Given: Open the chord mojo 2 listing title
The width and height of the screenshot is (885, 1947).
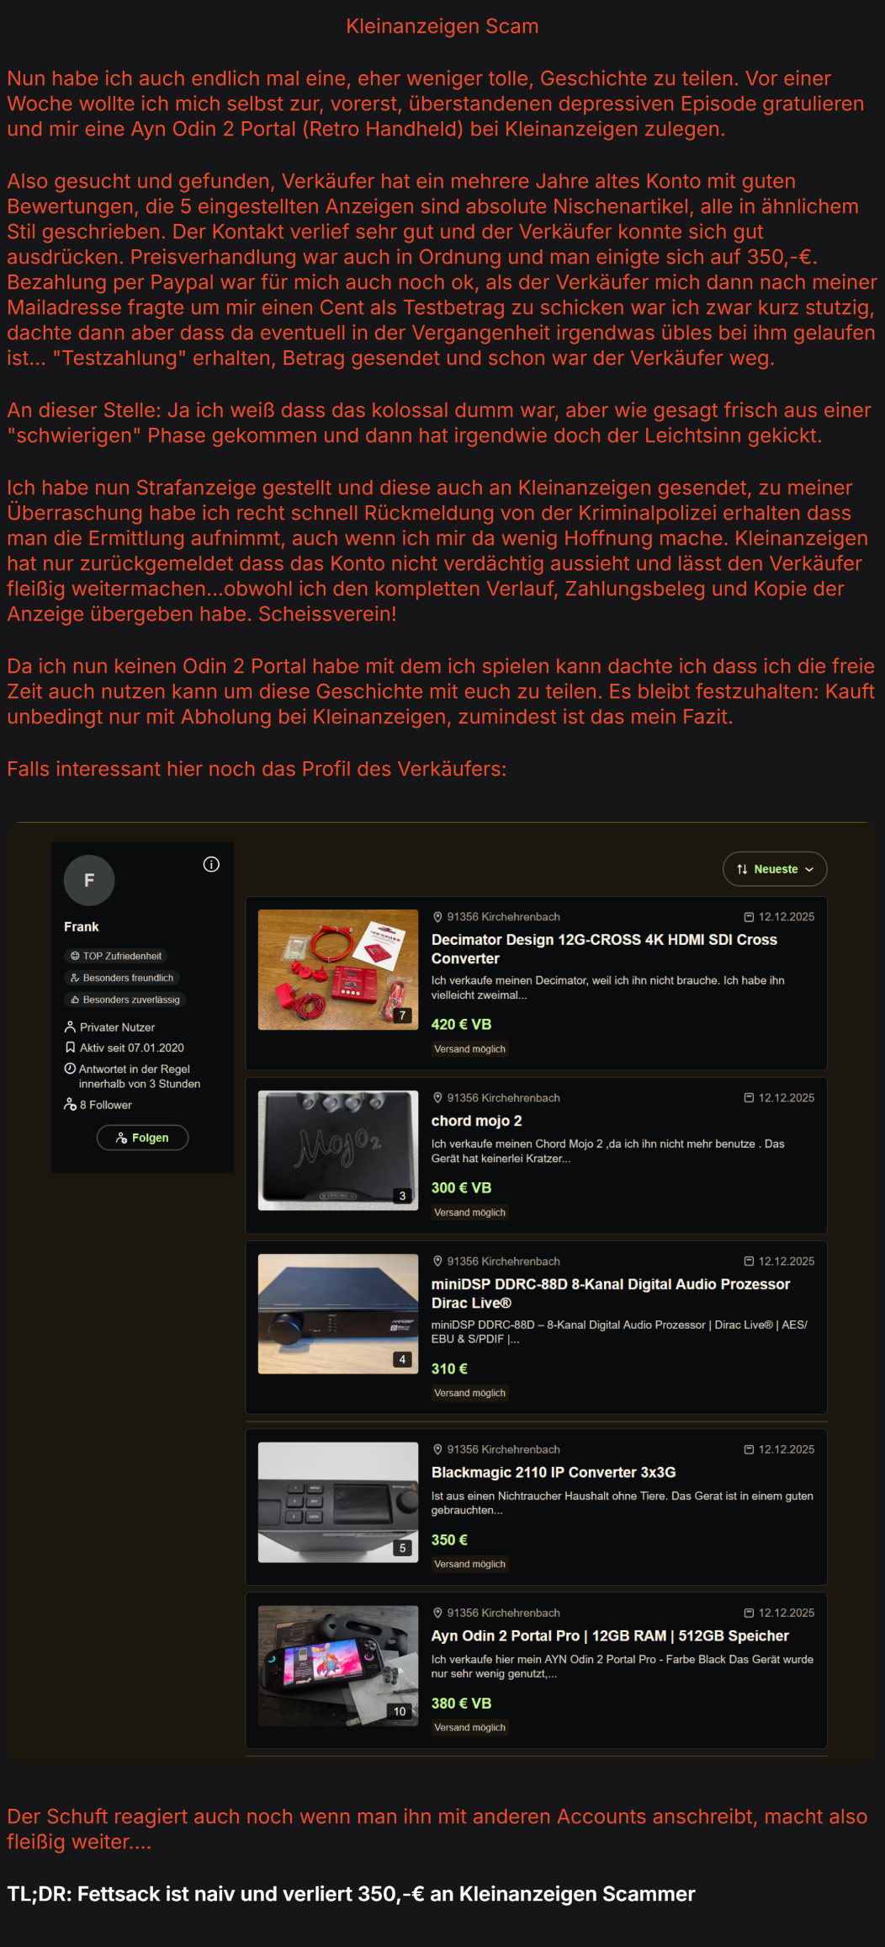Looking at the screenshot, I should click(476, 1121).
